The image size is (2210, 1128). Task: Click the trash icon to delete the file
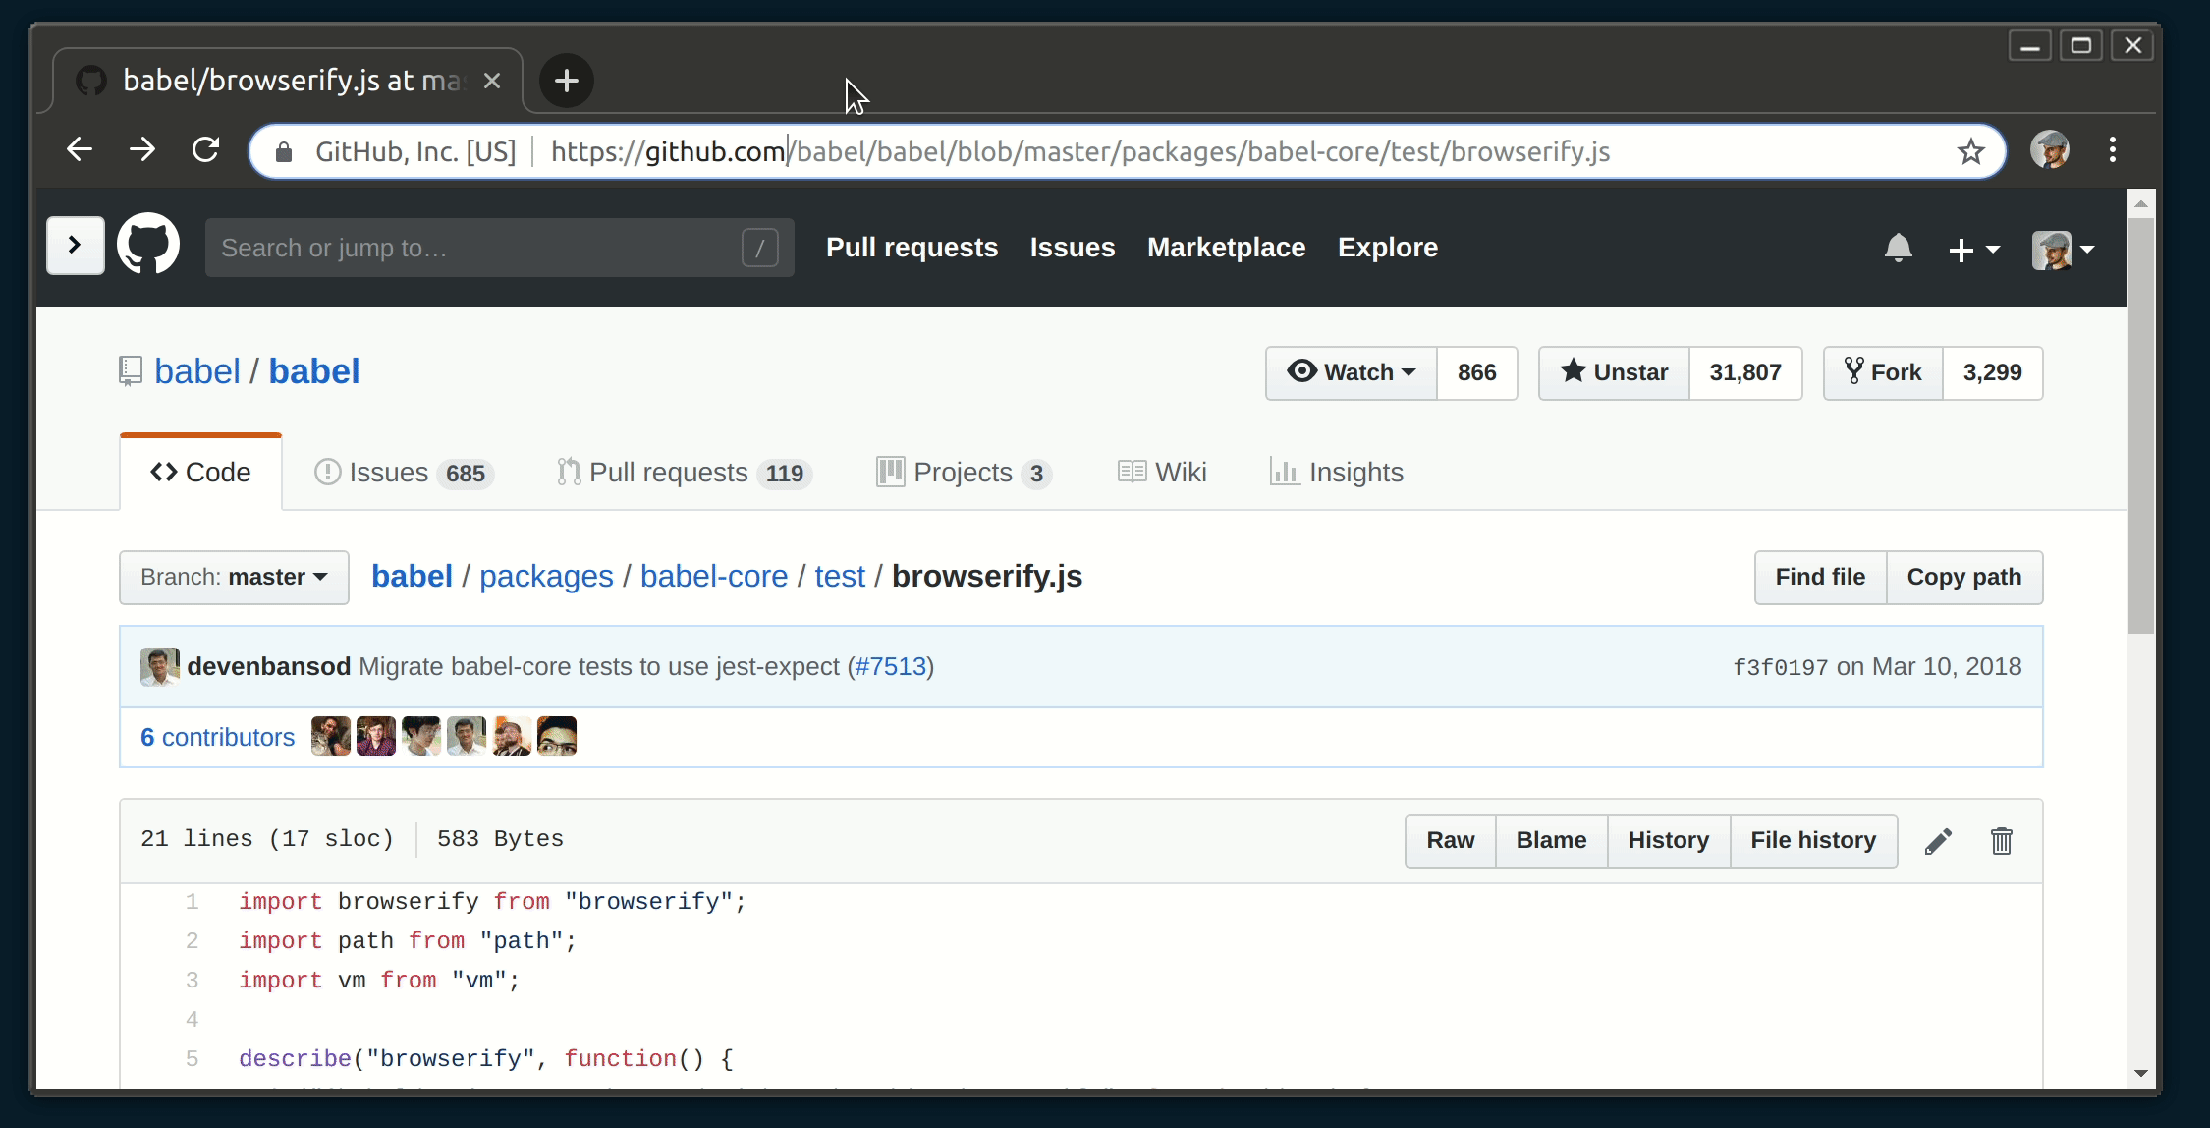pyautogui.click(x=2001, y=841)
